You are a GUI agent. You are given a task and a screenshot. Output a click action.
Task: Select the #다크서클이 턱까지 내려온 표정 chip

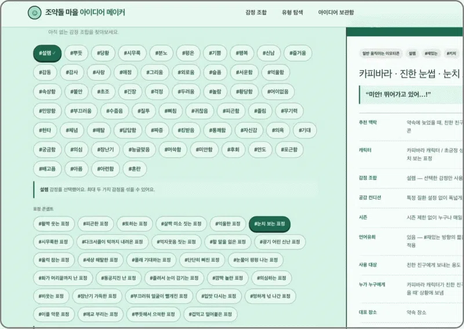click(113, 242)
